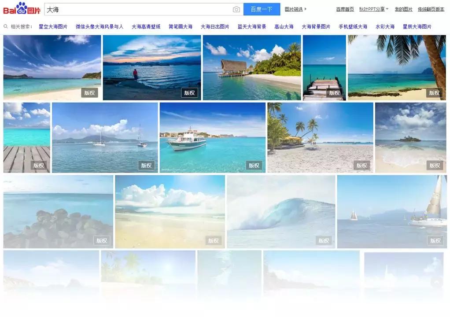Click 版权 badge on white ferry boat photo
The height and width of the screenshot is (317, 450).
pyautogui.click(x=254, y=165)
